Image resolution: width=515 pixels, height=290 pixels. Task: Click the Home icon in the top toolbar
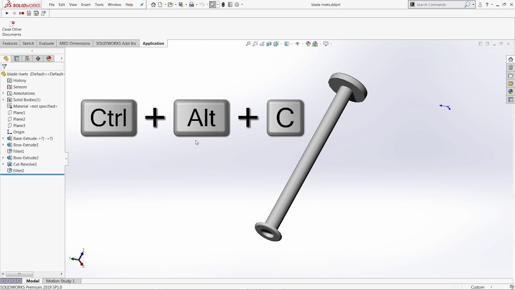click(x=153, y=4)
